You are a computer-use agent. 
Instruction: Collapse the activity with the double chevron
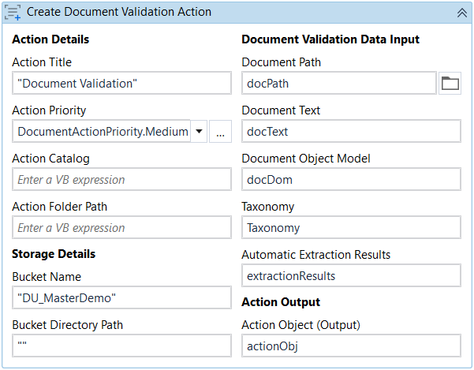[462, 12]
